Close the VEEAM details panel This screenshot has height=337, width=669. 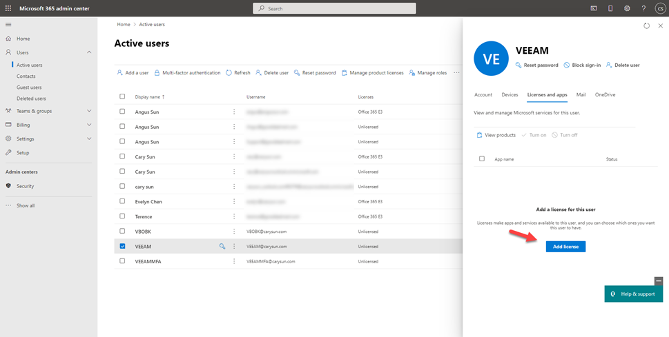(x=660, y=25)
